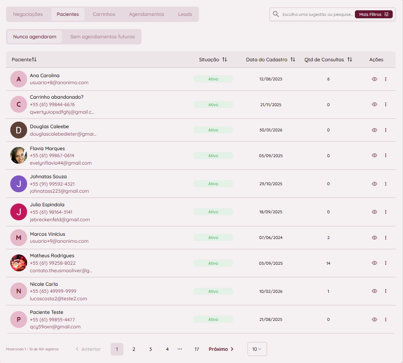Expand pagination ellipsis for more pages
Image resolution: width=403 pixels, height=363 pixels.
click(180, 349)
